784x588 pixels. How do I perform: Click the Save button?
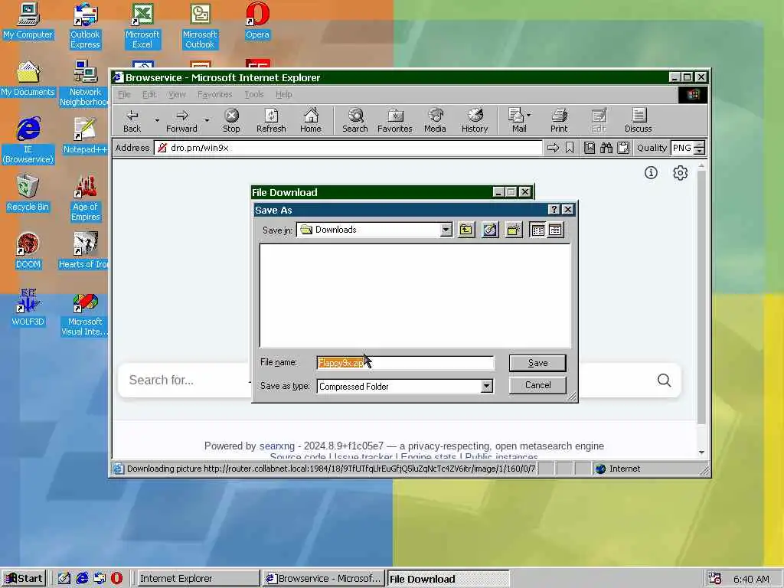coord(537,363)
